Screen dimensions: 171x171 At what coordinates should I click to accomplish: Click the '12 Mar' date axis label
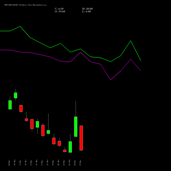[26, 163]
